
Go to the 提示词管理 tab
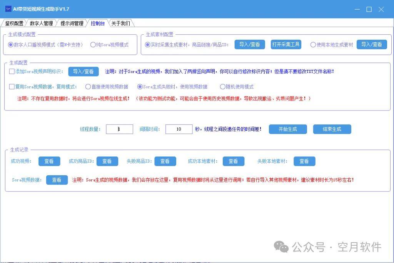point(72,23)
